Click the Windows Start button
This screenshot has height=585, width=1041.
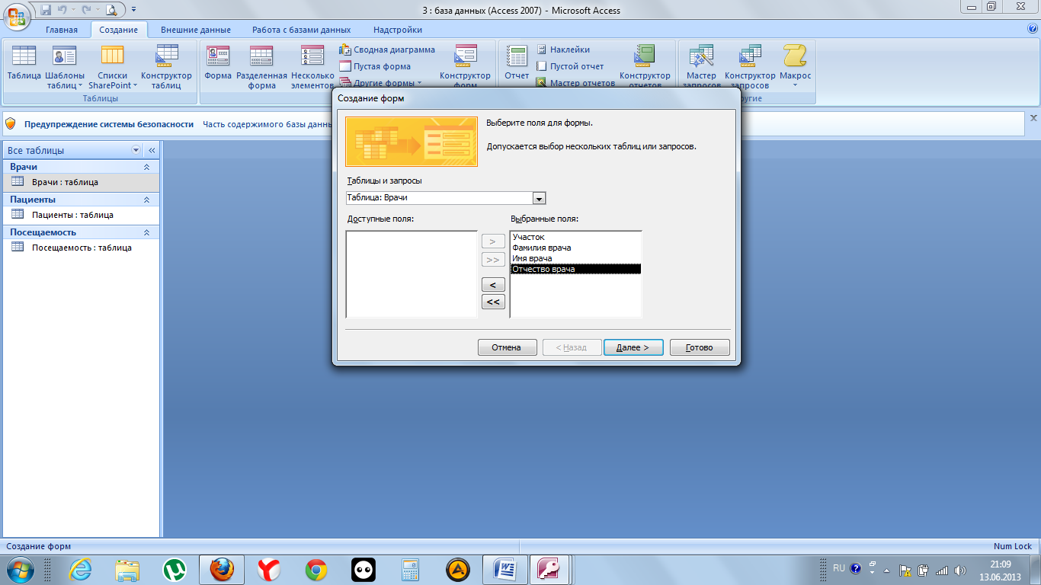pos(21,569)
